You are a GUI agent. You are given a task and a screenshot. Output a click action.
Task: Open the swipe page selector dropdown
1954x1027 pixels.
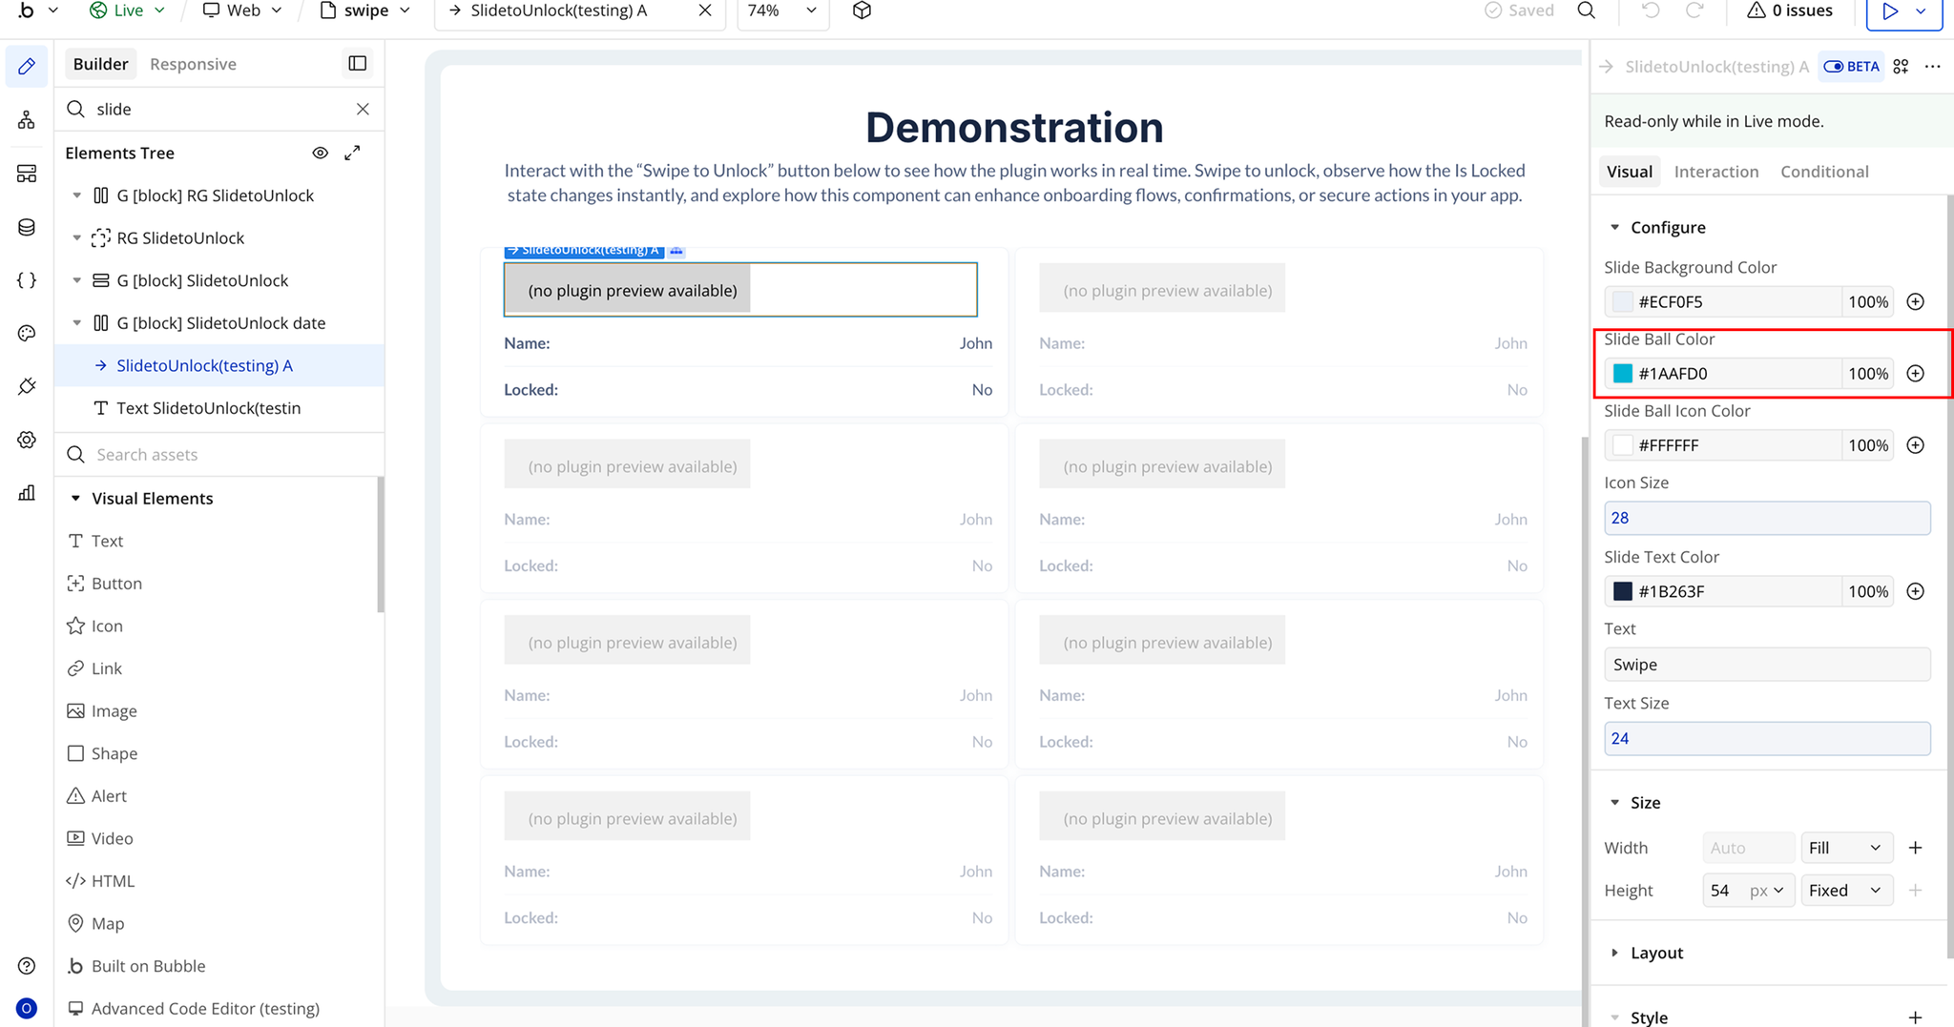click(x=365, y=10)
